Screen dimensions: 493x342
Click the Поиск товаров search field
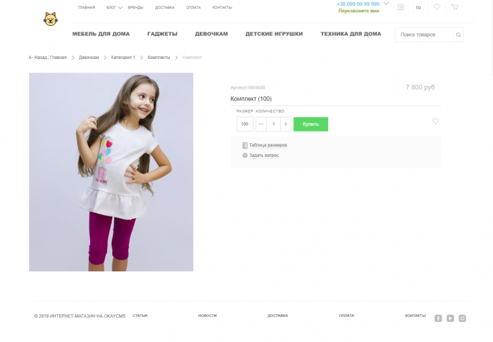click(424, 35)
